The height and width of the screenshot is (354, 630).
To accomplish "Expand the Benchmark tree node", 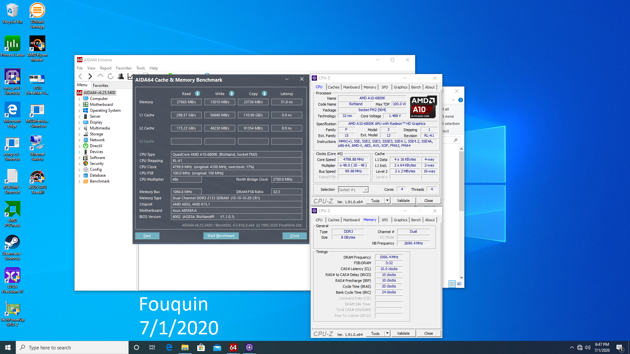I will pyautogui.click(x=79, y=181).
